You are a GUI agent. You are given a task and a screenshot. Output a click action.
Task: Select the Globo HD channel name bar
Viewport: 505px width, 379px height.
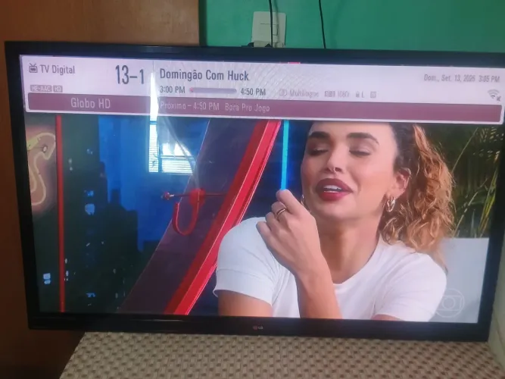coord(89,103)
